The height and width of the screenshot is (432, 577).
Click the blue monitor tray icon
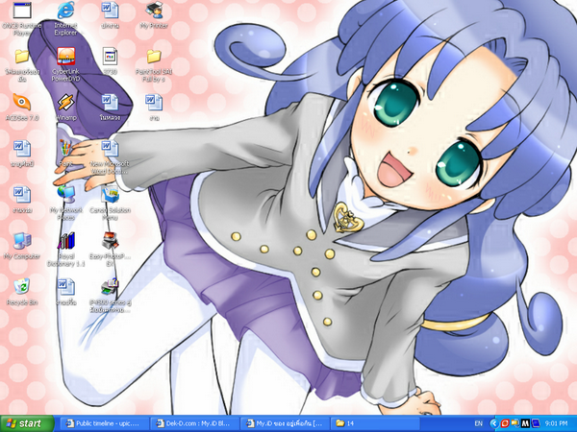(x=536, y=423)
